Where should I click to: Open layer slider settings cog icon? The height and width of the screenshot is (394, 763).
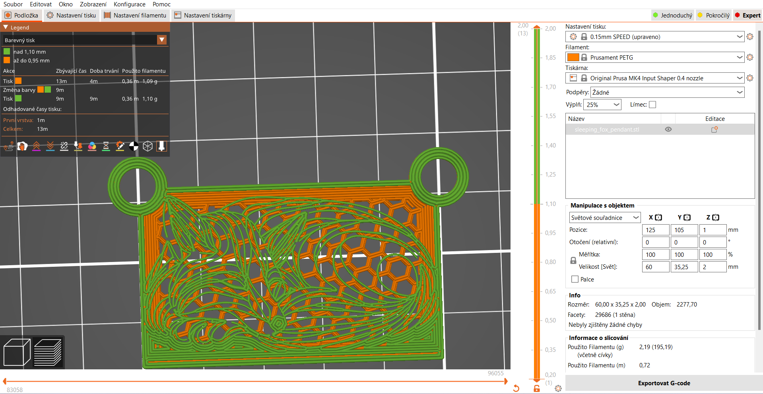tap(558, 388)
